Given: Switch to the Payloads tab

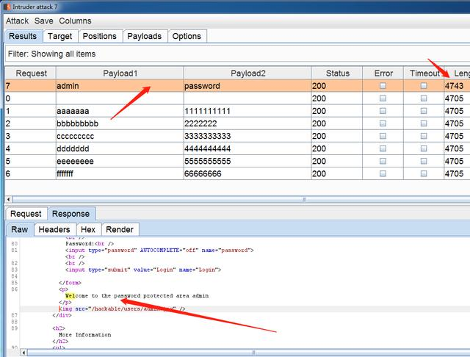Looking at the screenshot, I should coord(145,36).
